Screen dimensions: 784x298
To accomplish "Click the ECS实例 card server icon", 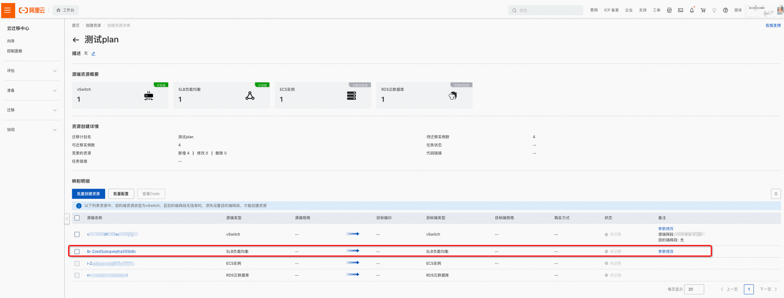I will [351, 96].
